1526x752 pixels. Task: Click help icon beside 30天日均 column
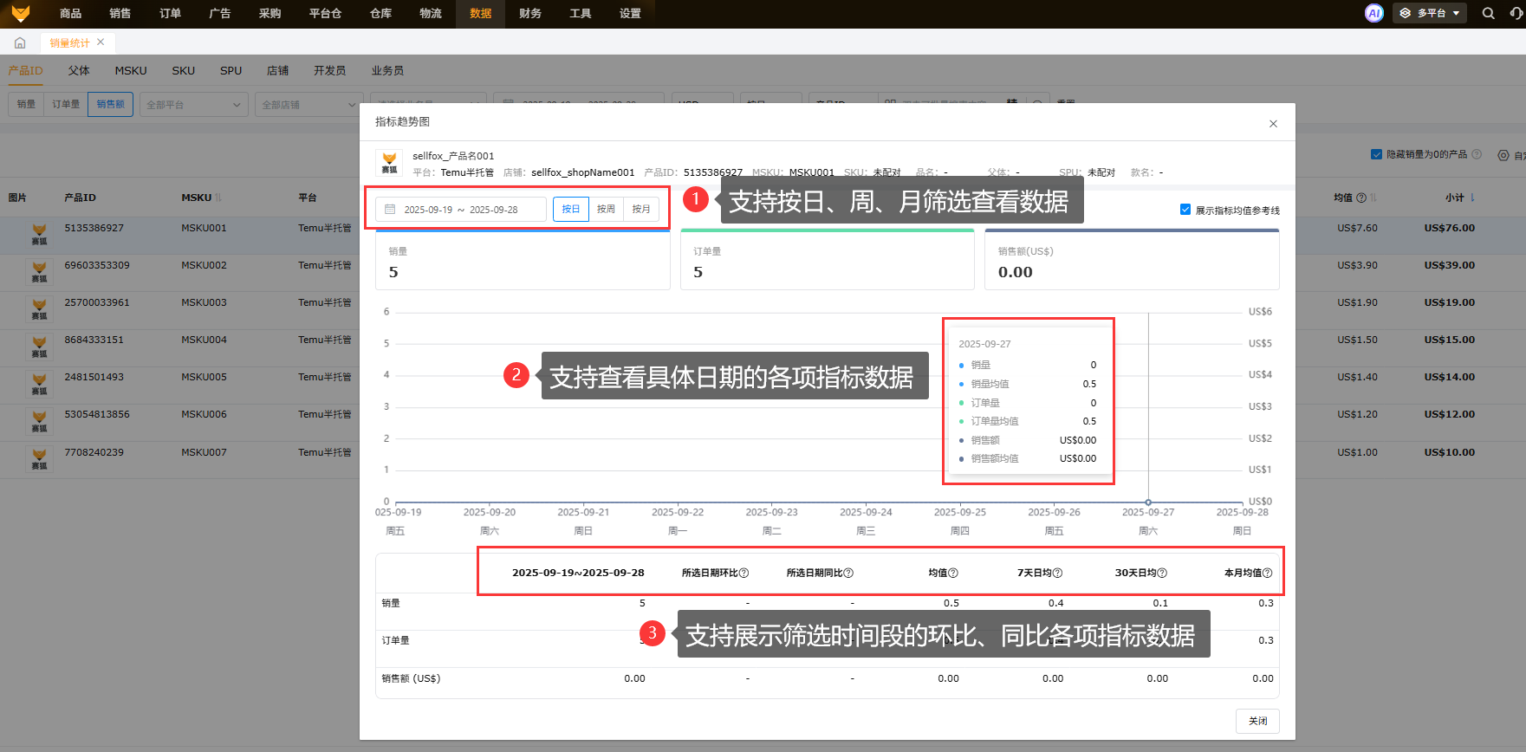pos(1162,573)
